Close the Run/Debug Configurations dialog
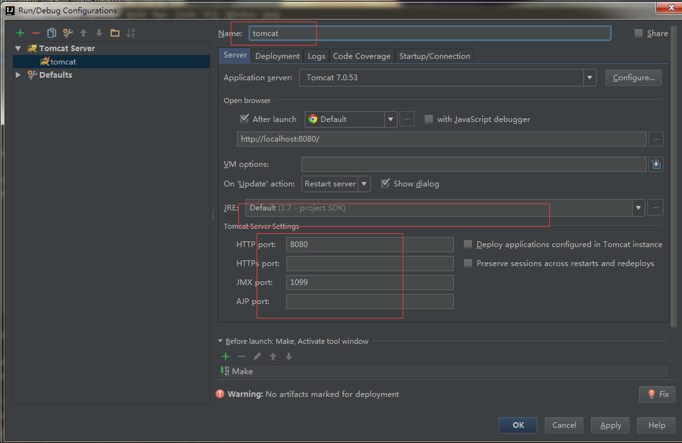 [x=670, y=8]
